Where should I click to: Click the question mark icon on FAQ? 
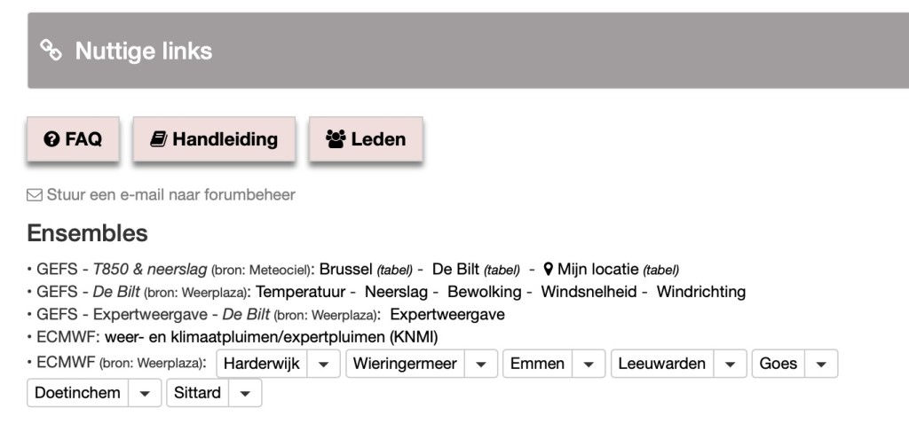point(51,139)
